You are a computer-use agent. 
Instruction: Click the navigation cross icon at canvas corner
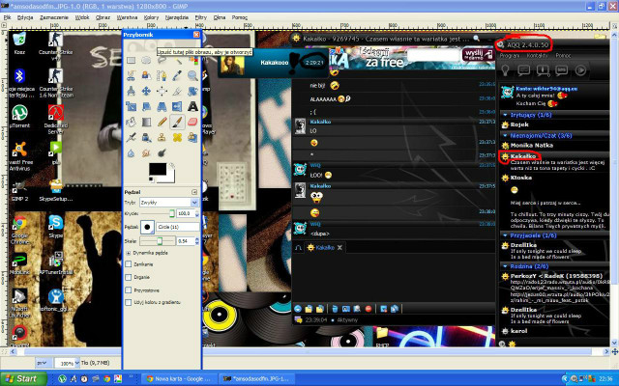tap(614, 351)
